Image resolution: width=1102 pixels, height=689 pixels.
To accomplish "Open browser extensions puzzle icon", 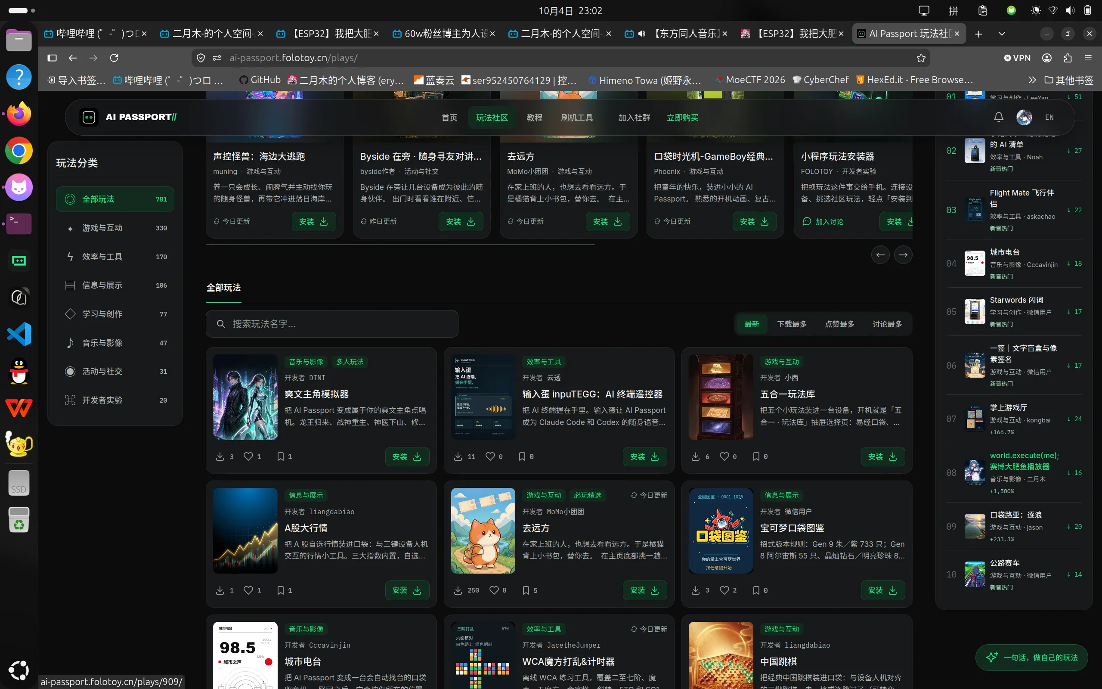I will click(x=1068, y=58).
